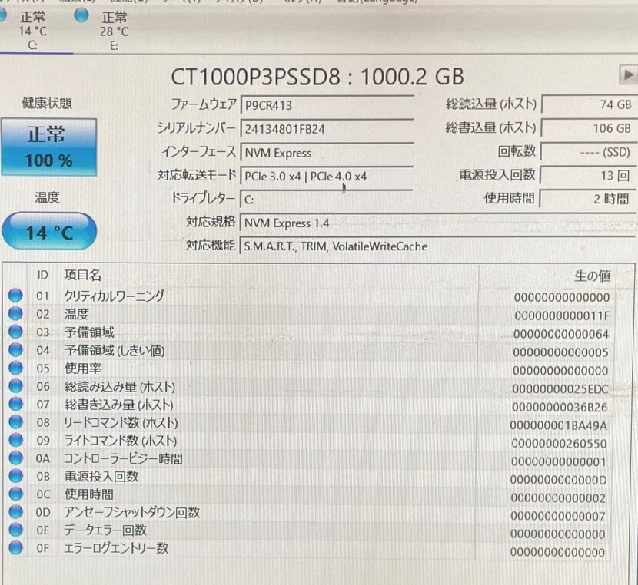Click raw value 00000000036B26
Viewport: 638px width, 585px height.
(560, 407)
